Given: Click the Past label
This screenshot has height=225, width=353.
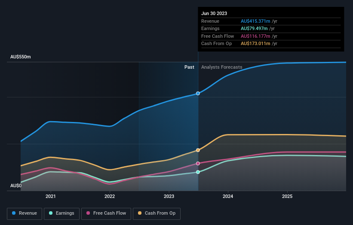Looking at the screenshot, I should tap(189, 67).
